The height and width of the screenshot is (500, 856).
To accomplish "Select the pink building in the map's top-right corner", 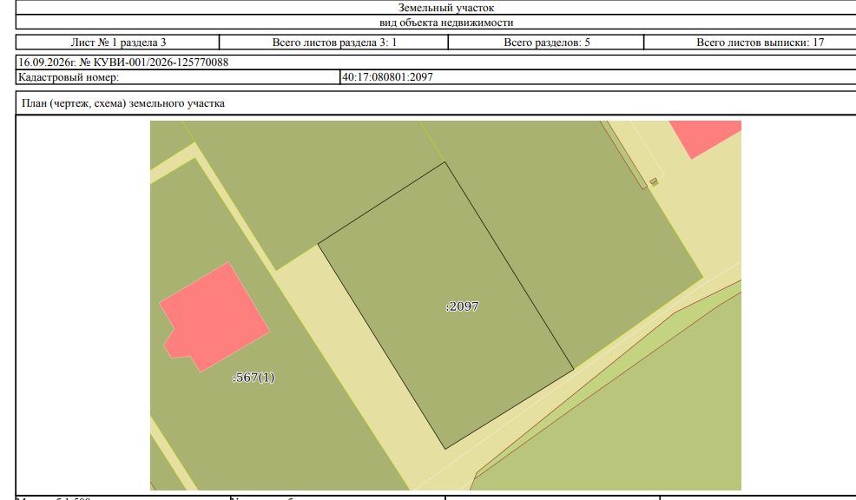I will [x=706, y=136].
